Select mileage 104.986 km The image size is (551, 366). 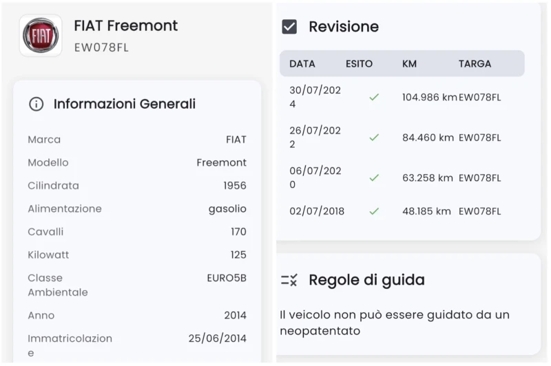429,97
